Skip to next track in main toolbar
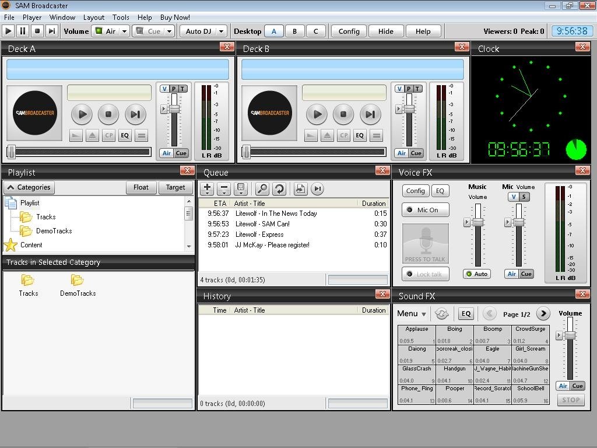This screenshot has width=597, height=448. pos(51,32)
